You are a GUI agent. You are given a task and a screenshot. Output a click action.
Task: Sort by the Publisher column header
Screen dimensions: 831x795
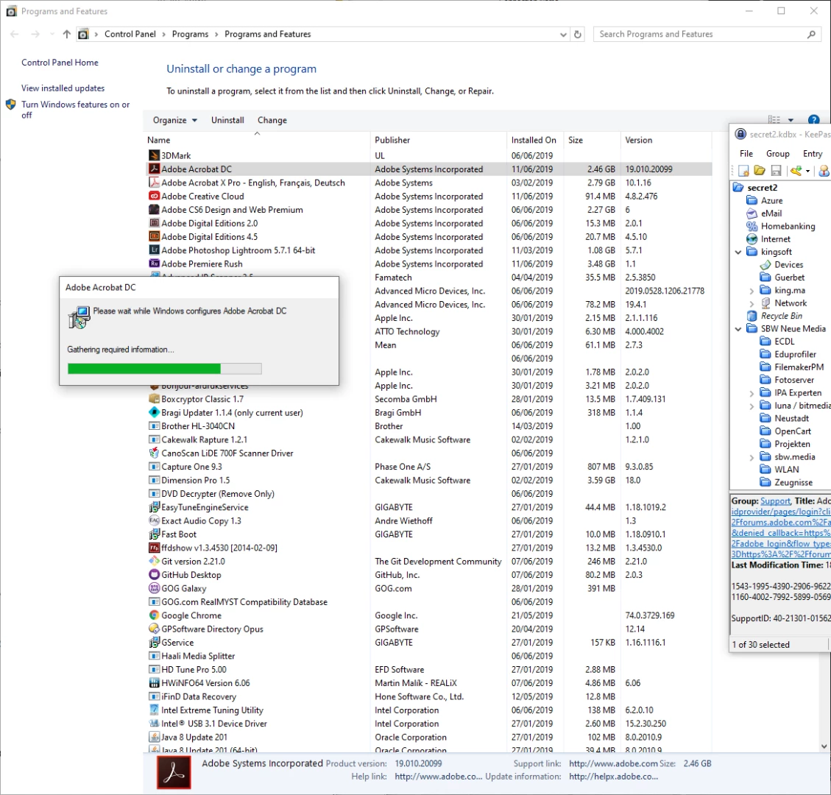438,140
